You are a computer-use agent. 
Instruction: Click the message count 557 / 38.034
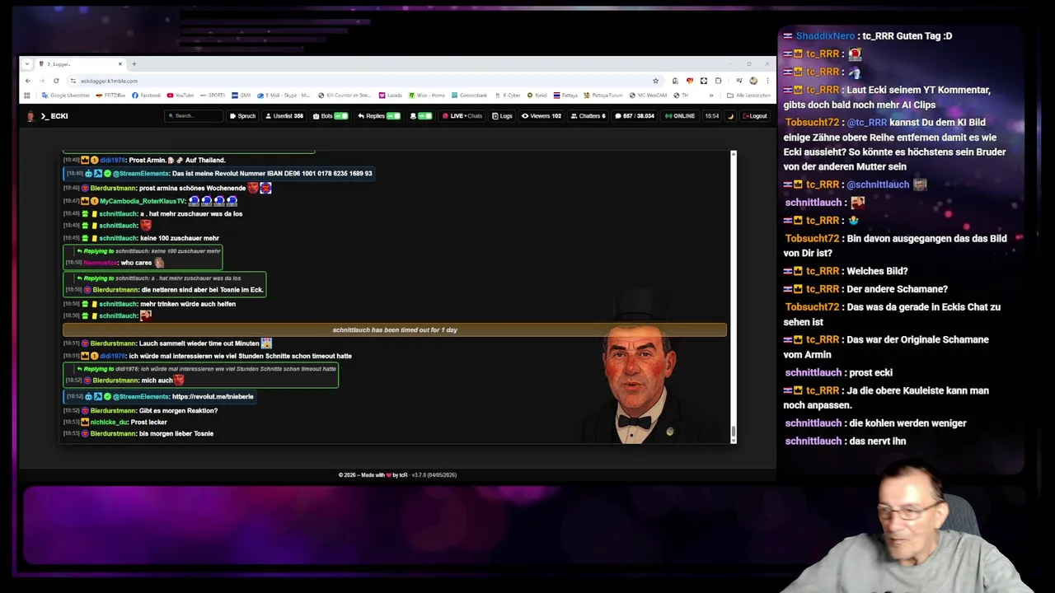click(635, 116)
